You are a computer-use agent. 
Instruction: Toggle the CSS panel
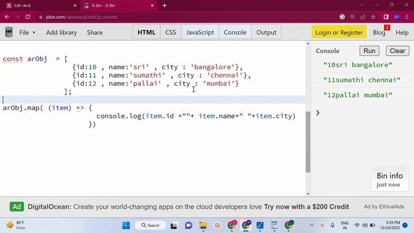click(171, 32)
